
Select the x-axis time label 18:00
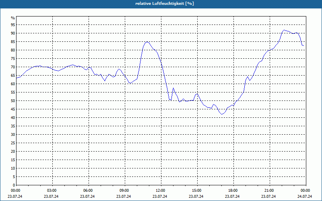(234, 191)
